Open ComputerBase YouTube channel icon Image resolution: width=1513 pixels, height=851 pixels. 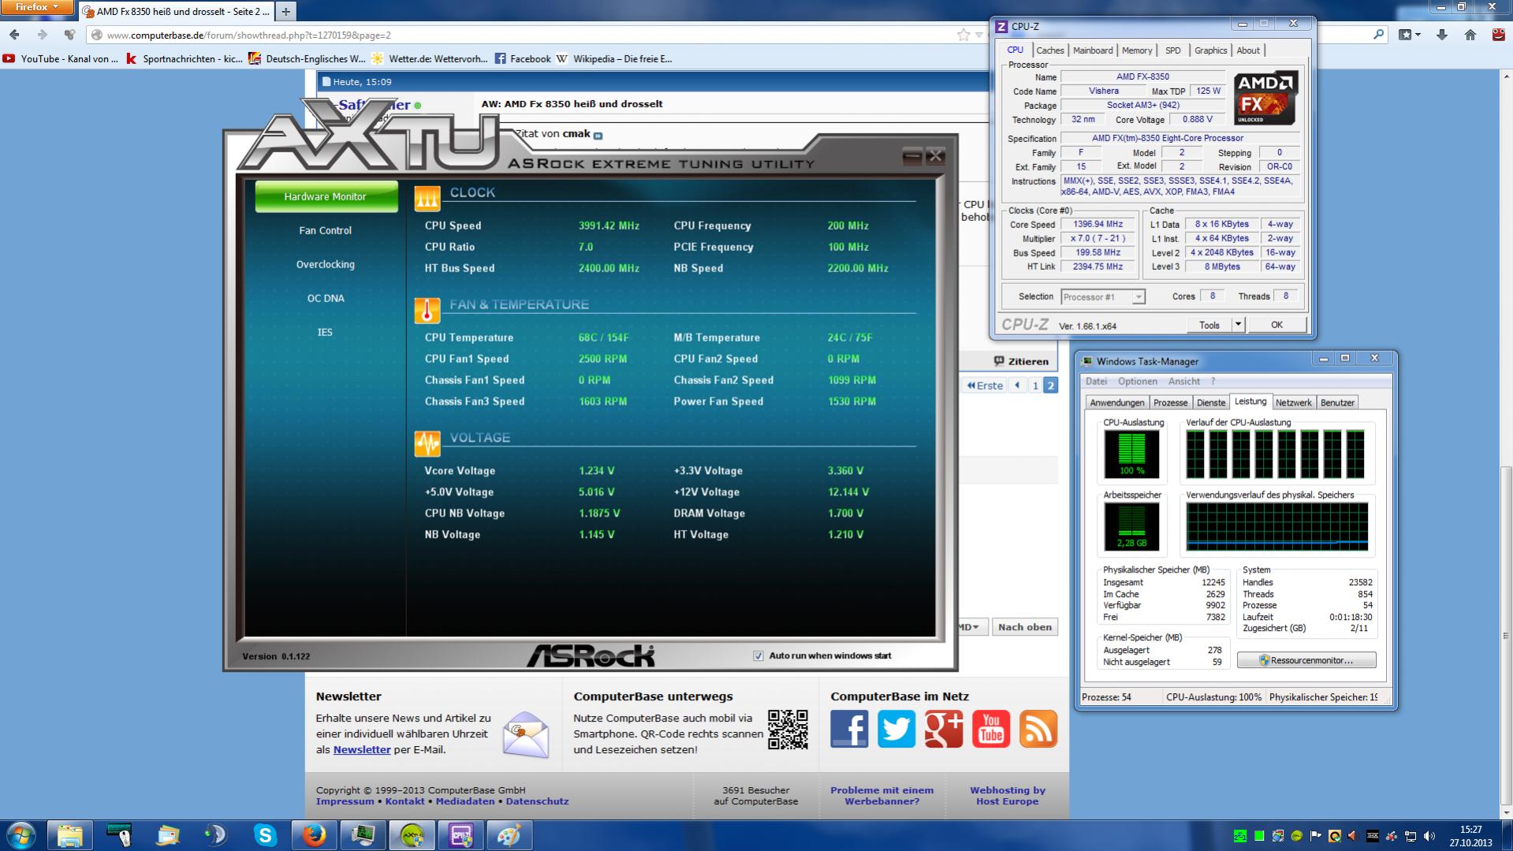(x=991, y=729)
